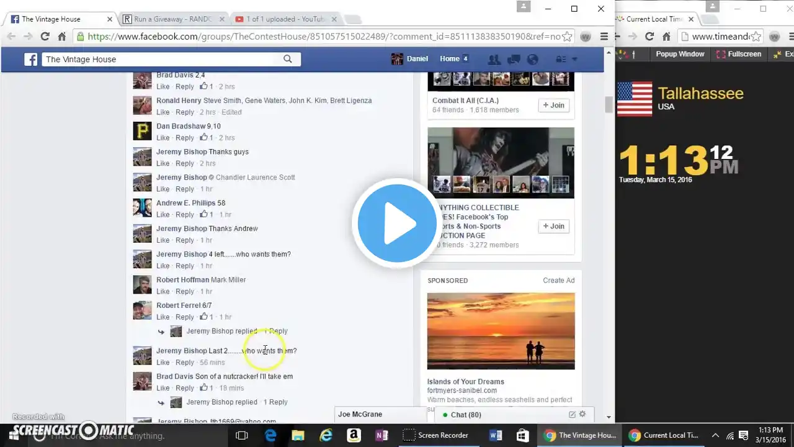The height and width of the screenshot is (447, 794).
Task: Open Ronald Henry's profile name
Action: pyautogui.click(x=179, y=101)
